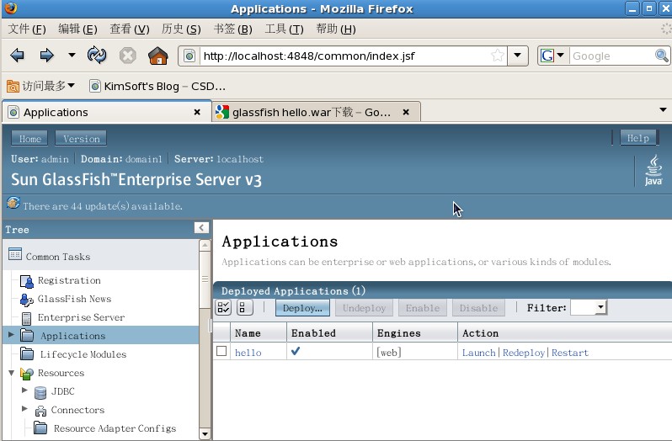This screenshot has height=441, width=672.
Task: Open the hello application link
Action: pos(248,353)
